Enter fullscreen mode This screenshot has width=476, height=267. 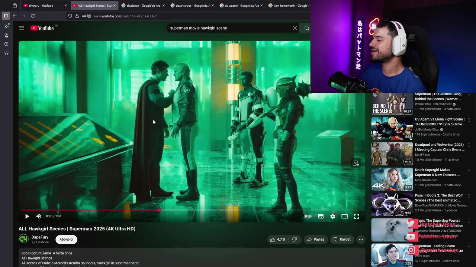(356, 216)
